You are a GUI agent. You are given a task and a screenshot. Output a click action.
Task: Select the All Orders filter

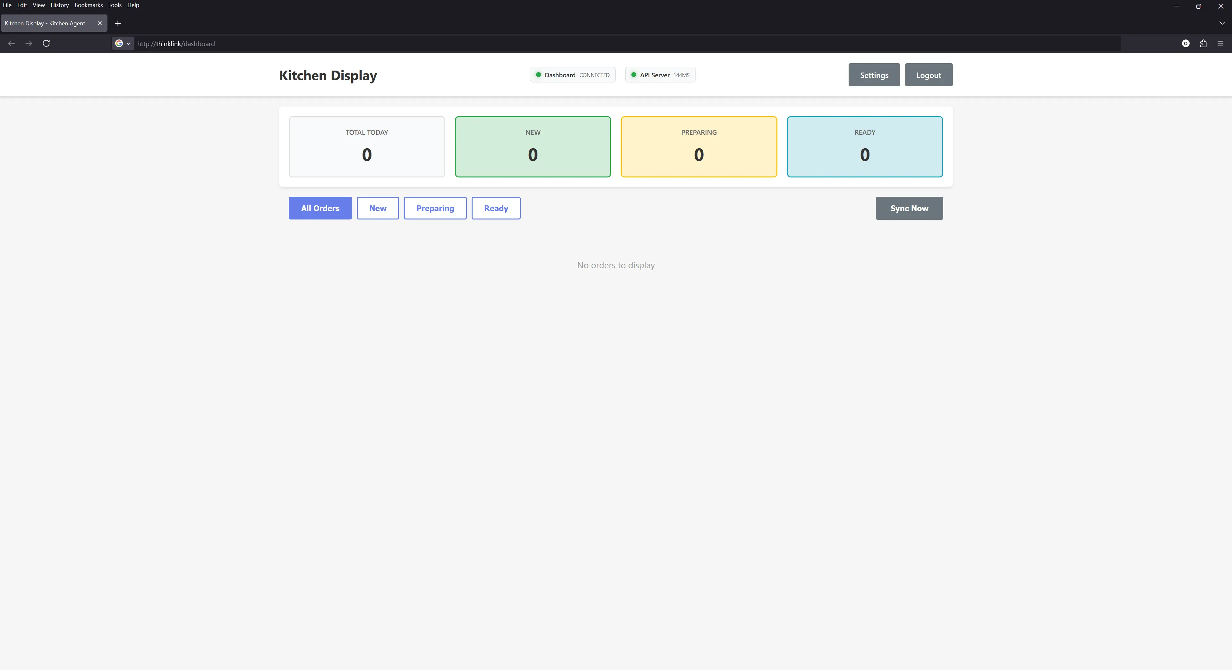[x=320, y=208]
